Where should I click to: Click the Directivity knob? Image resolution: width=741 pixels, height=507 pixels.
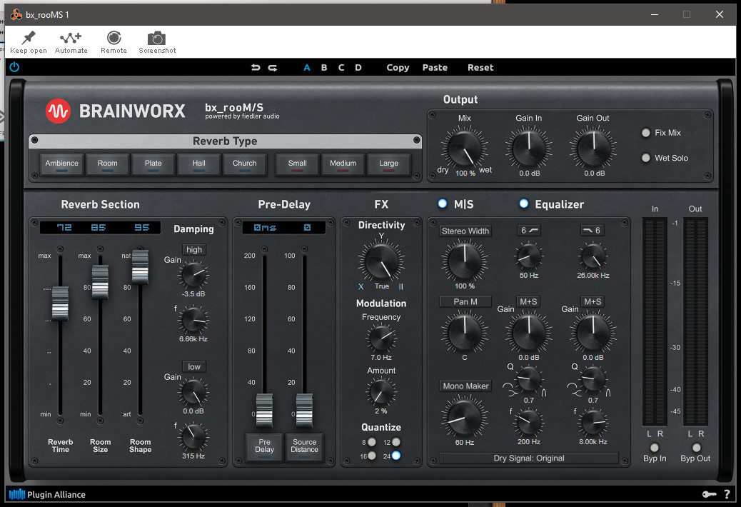pyautogui.click(x=381, y=261)
